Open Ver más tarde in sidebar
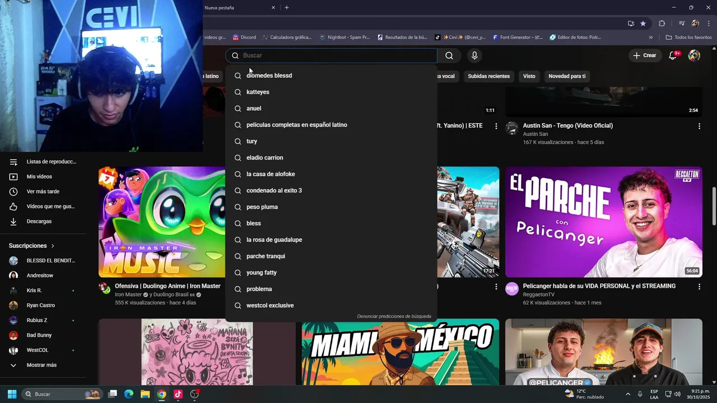Image resolution: width=717 pixels, height=403 pixels. [x=43, y=191]
